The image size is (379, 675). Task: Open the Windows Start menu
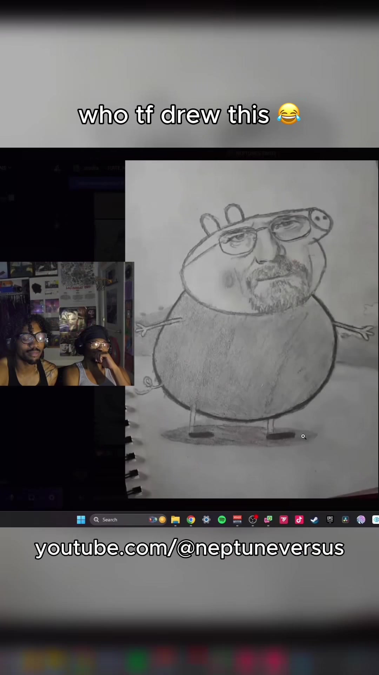click(x=81, y=520)
